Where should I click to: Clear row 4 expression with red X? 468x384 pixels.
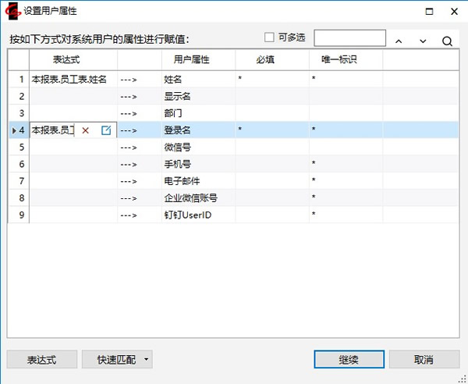(86, 130)
